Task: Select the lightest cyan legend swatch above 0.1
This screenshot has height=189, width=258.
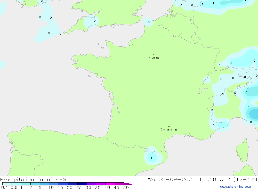Action: tap(7, 184)
